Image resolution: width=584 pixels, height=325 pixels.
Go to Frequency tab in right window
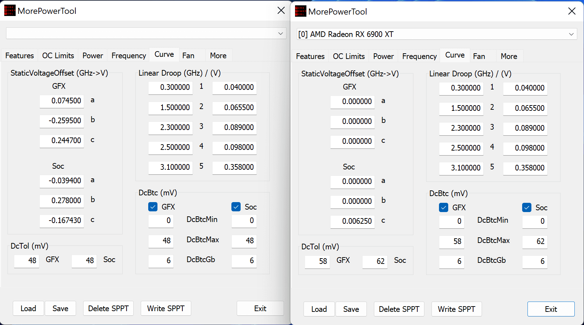419,56
